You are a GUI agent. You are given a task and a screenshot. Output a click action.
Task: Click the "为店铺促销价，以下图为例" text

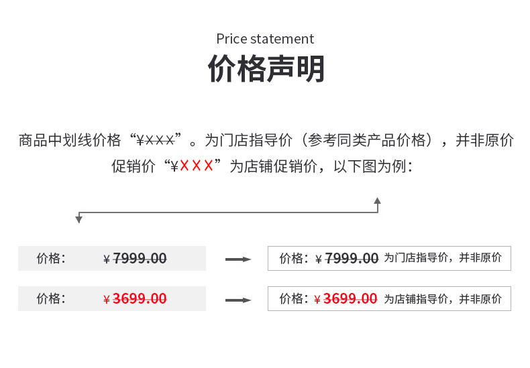[321, 166]
